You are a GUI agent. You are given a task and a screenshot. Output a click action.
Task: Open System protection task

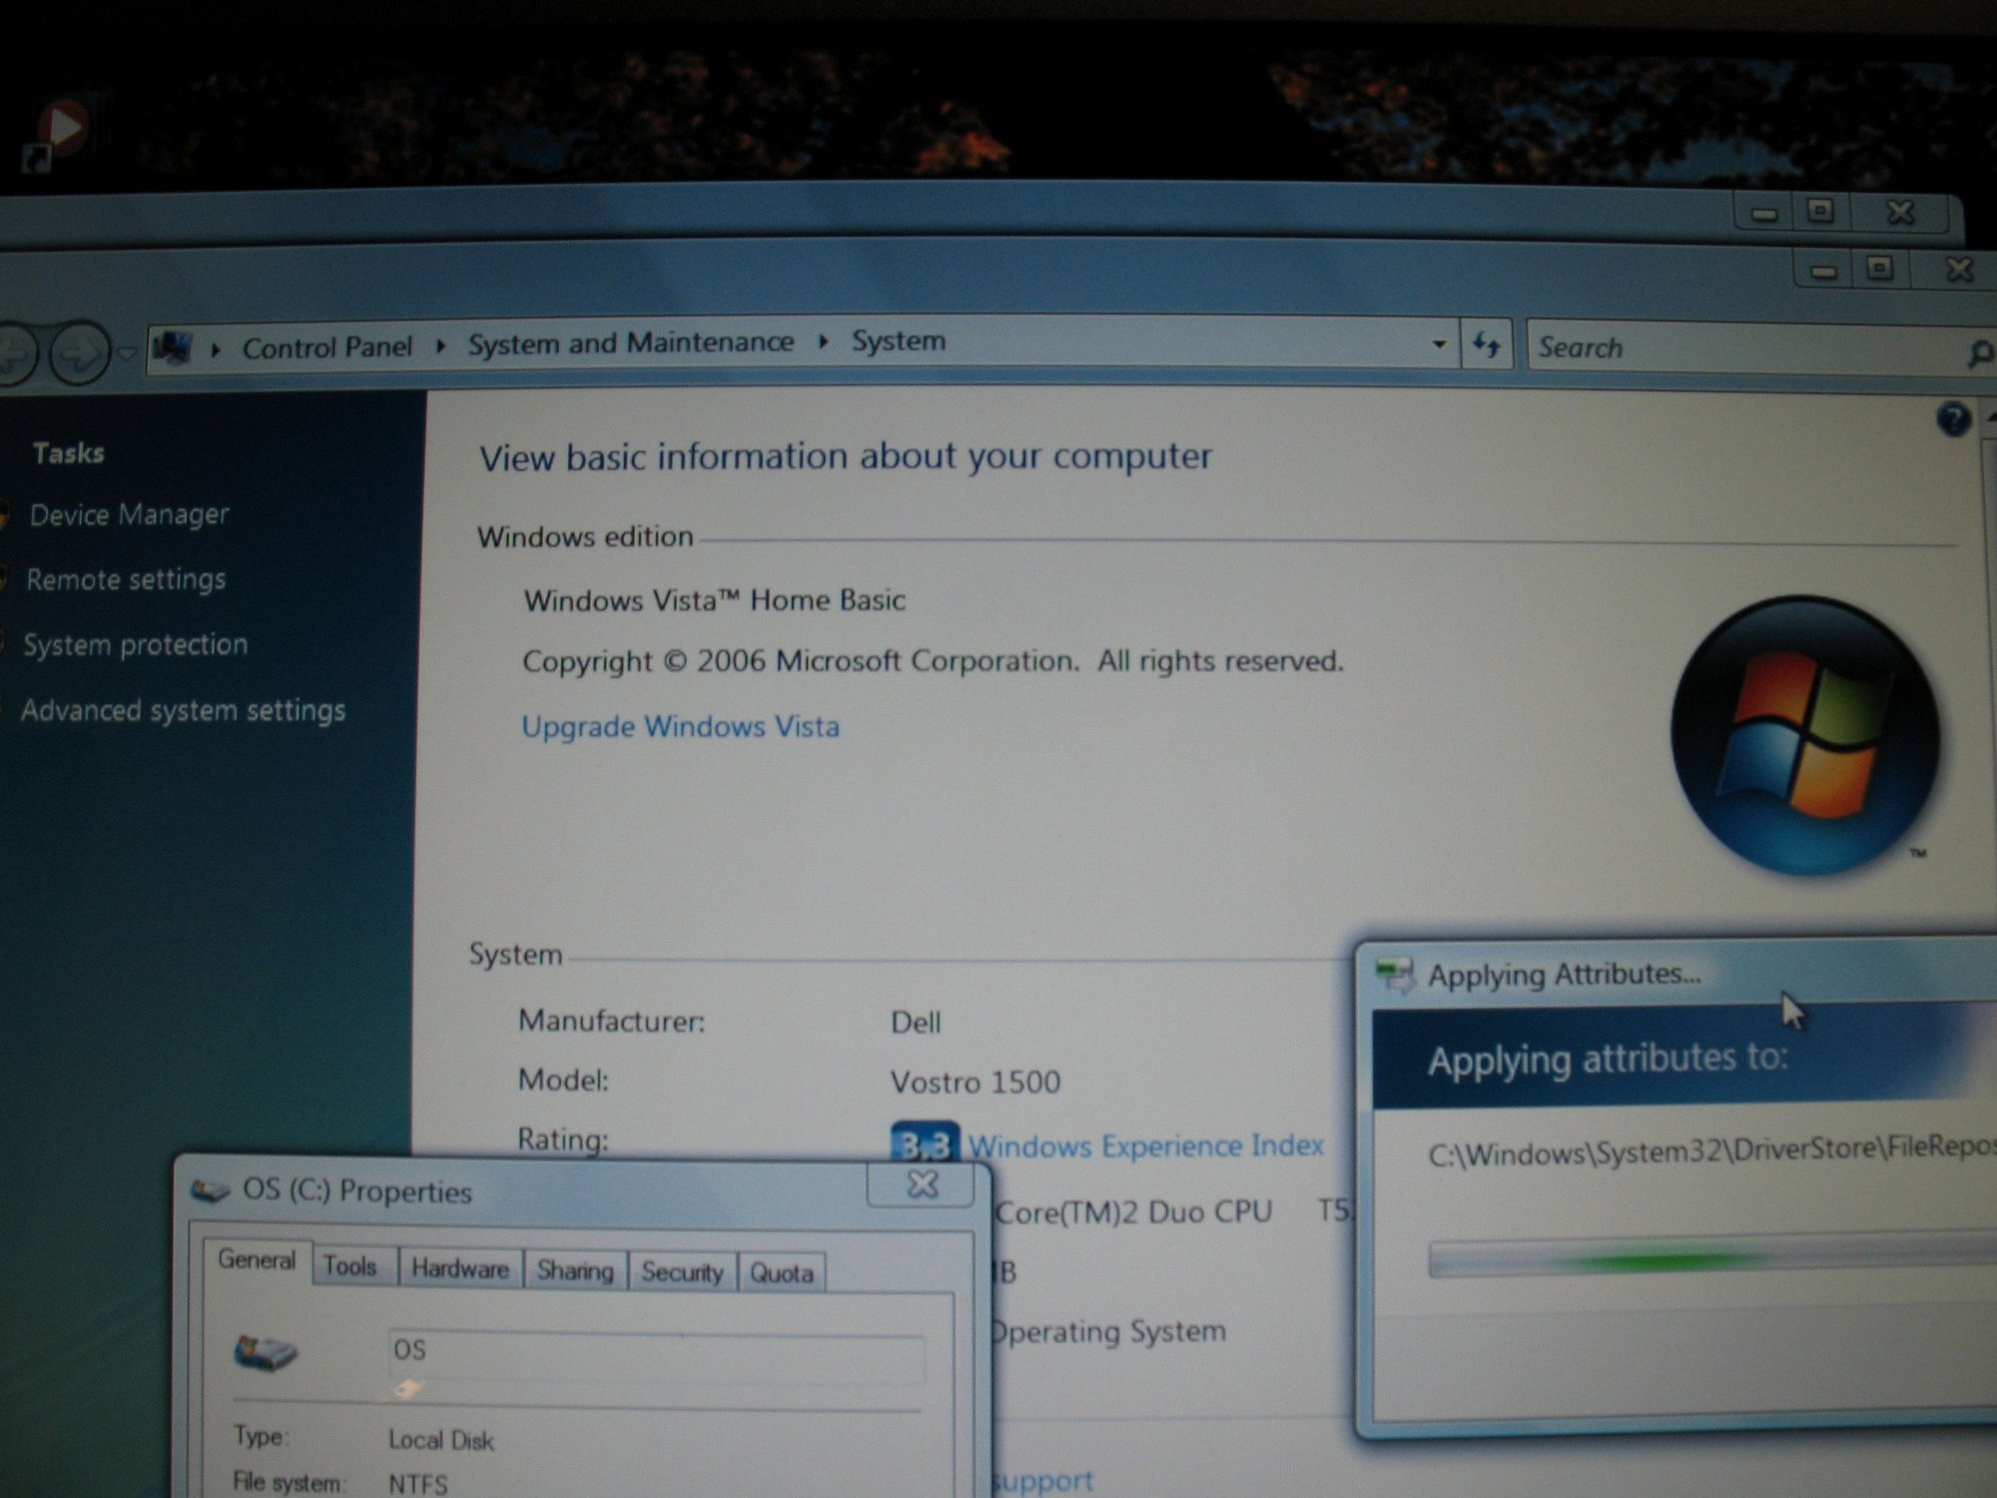[136, 644]
